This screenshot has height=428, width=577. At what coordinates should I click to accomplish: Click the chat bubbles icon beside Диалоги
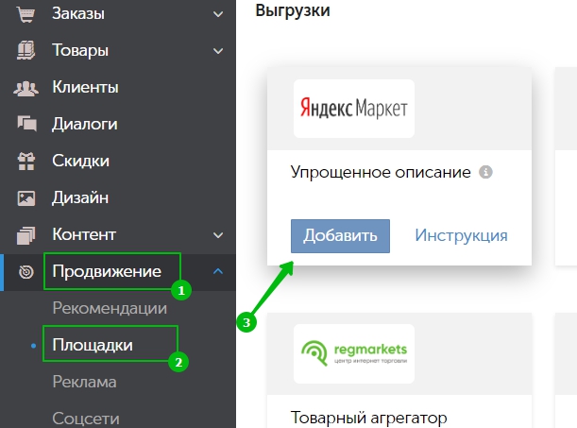26,124
